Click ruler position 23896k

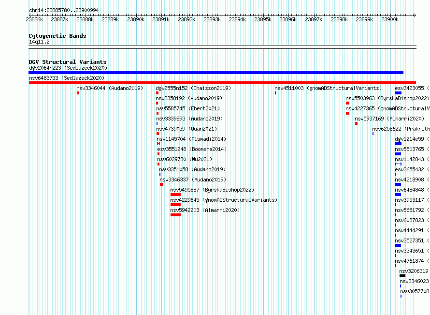click(288, 19)
